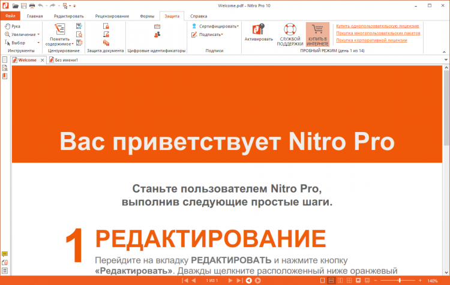
Task: Open trusted contacts people icon
Action: click(x=157, y=34)
